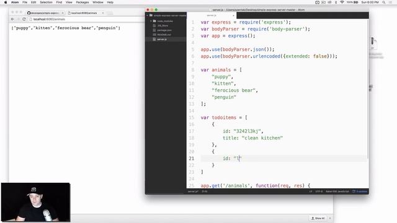Click the 'clean kitchen' title string
The width and height of the screenshot is (397, 223).
pyautogui.click(x=262, y=138)
